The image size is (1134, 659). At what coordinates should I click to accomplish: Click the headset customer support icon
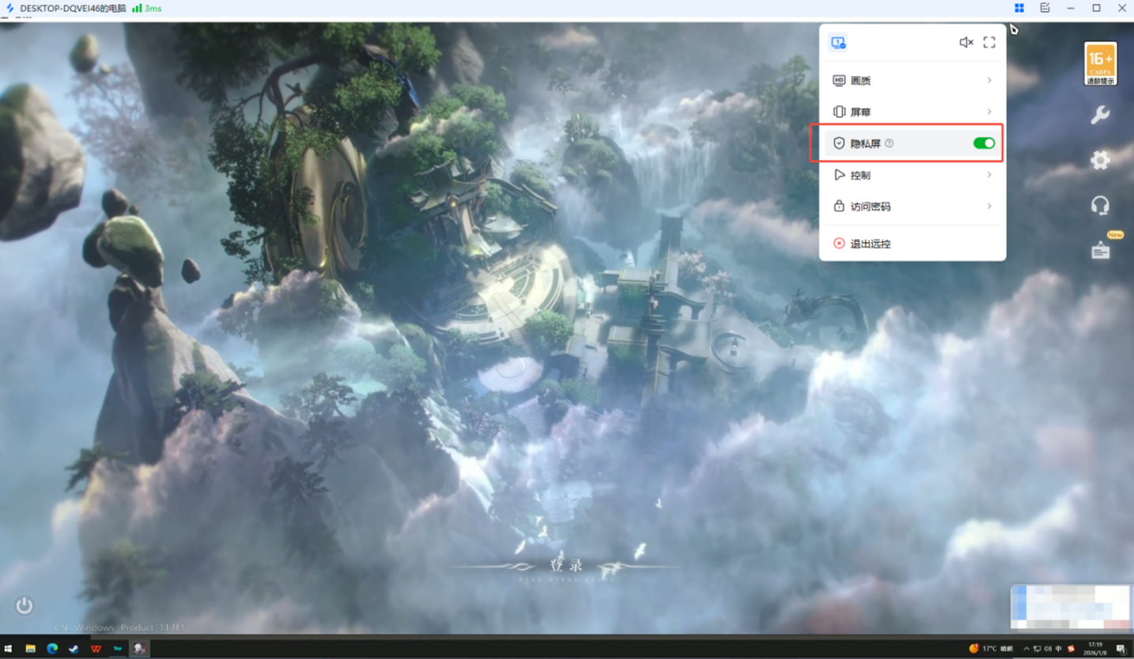click(1100, 206)
